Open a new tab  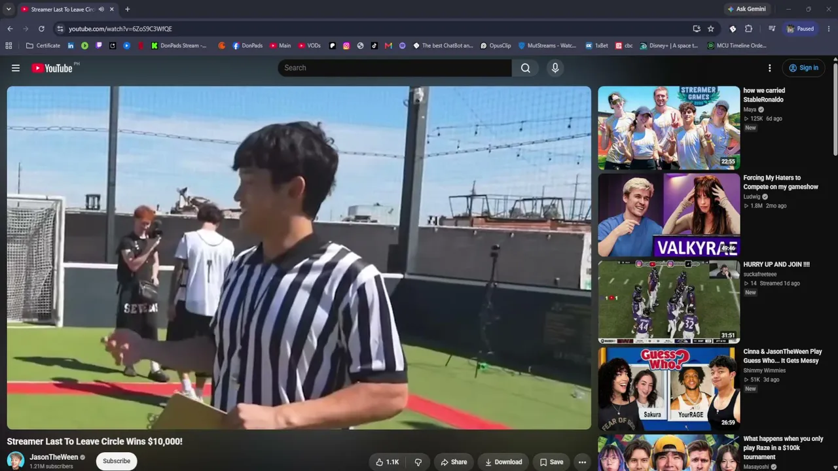[x=127, y=9]
